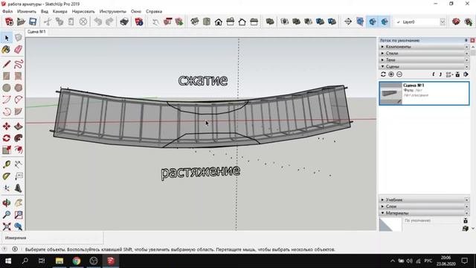Switch to Сцена №1 tab
476x268 pixels.
[x=36, y=31]
